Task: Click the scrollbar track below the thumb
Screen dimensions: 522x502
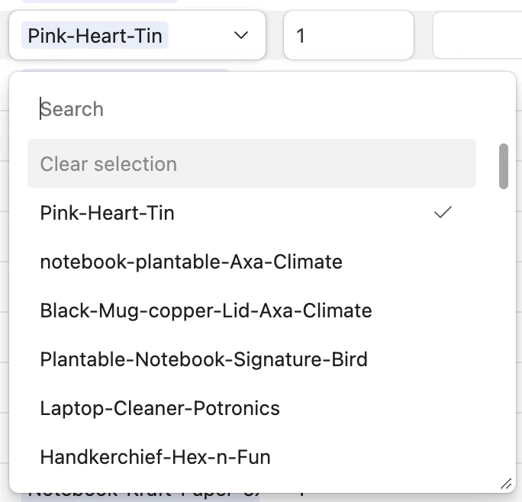Action: (504, 320)
